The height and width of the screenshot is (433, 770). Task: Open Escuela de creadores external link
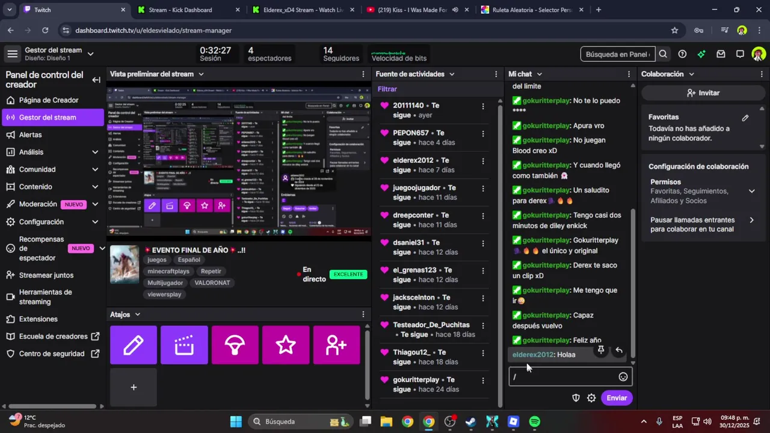pyautogui.click(x=53, y=337)
